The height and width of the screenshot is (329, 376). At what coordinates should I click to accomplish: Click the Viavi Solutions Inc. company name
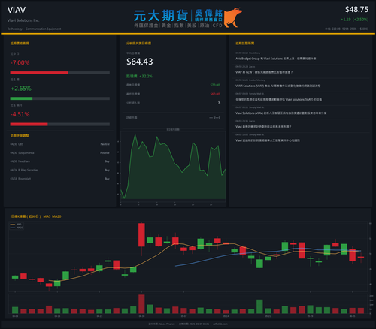click(x=23, y=20)
